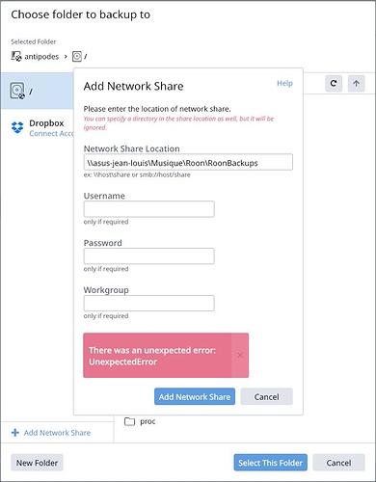This screenshot has width=376, height=482.
Task: Focus the Network Share Location field
Action: (x=188, y=162)
